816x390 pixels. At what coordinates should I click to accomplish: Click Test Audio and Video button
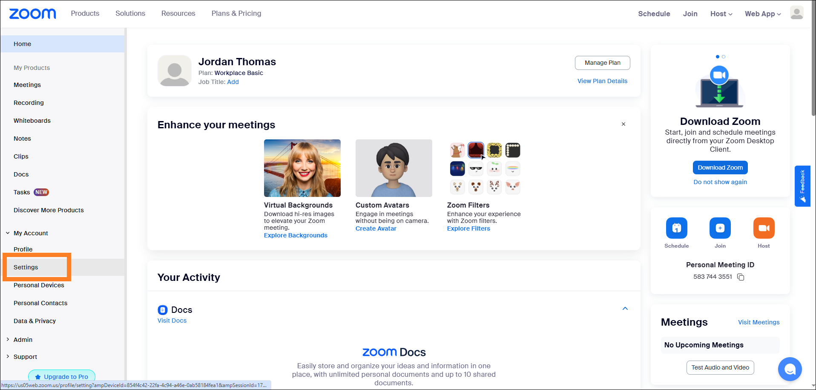[720, 367]
